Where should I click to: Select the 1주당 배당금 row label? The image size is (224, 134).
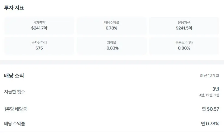[15, 109]
